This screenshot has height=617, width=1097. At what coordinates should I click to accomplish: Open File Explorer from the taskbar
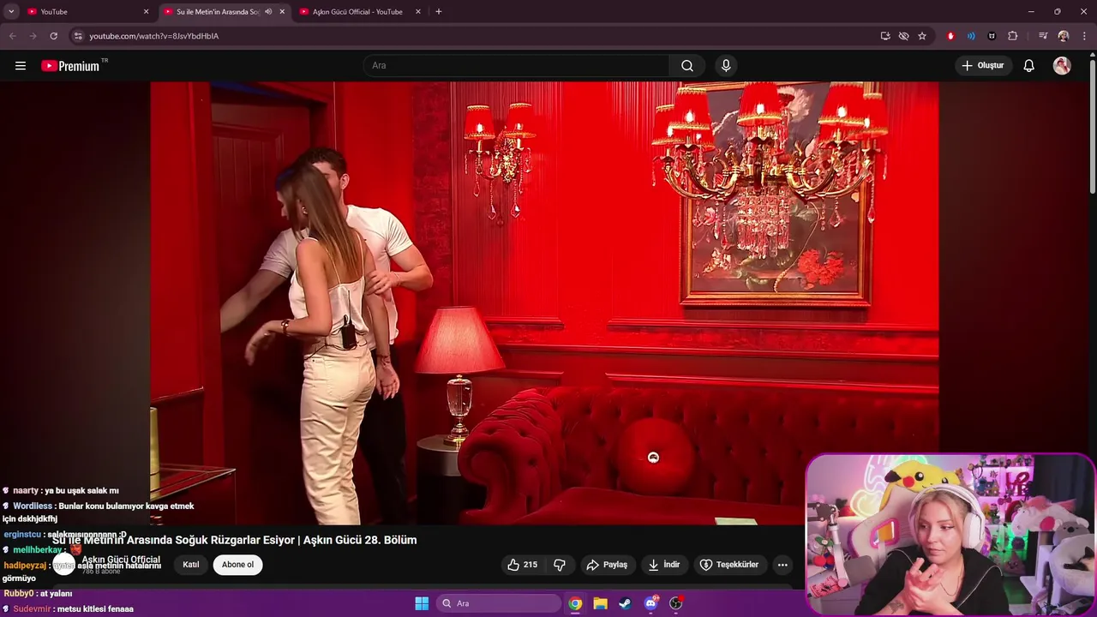point(600,603)
